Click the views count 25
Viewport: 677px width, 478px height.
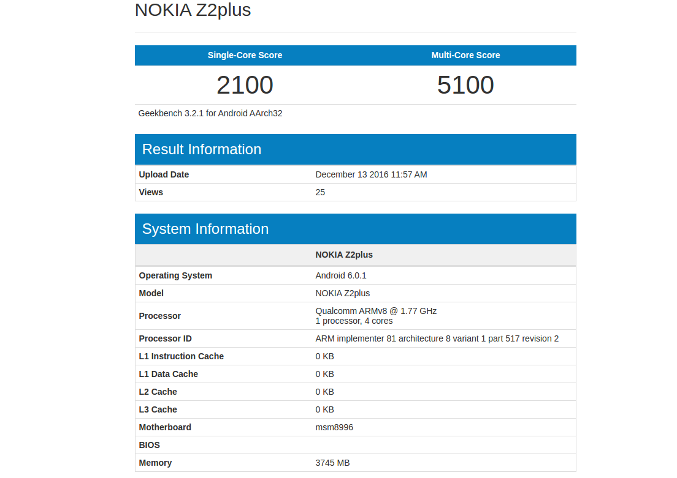[x=320, y=192]
